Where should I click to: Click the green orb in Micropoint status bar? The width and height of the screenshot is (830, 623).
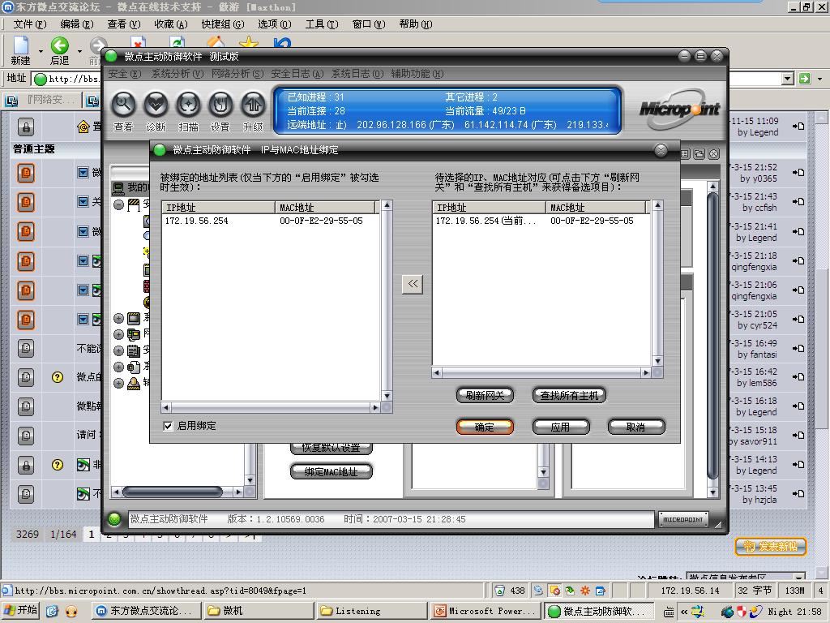[x=114, y=519]
